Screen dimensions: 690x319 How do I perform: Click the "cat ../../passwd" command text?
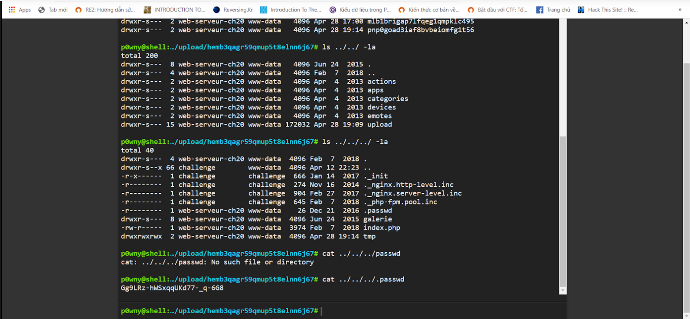[361, 254]
